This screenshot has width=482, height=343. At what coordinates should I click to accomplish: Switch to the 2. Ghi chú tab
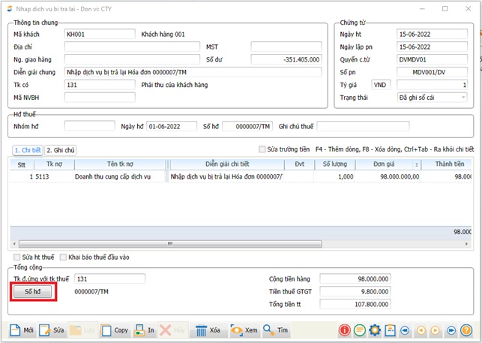click(x=61, y=150)
